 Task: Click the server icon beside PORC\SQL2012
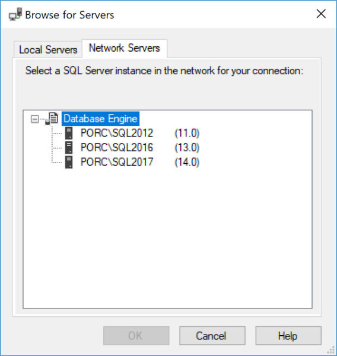tap(69, 133)
